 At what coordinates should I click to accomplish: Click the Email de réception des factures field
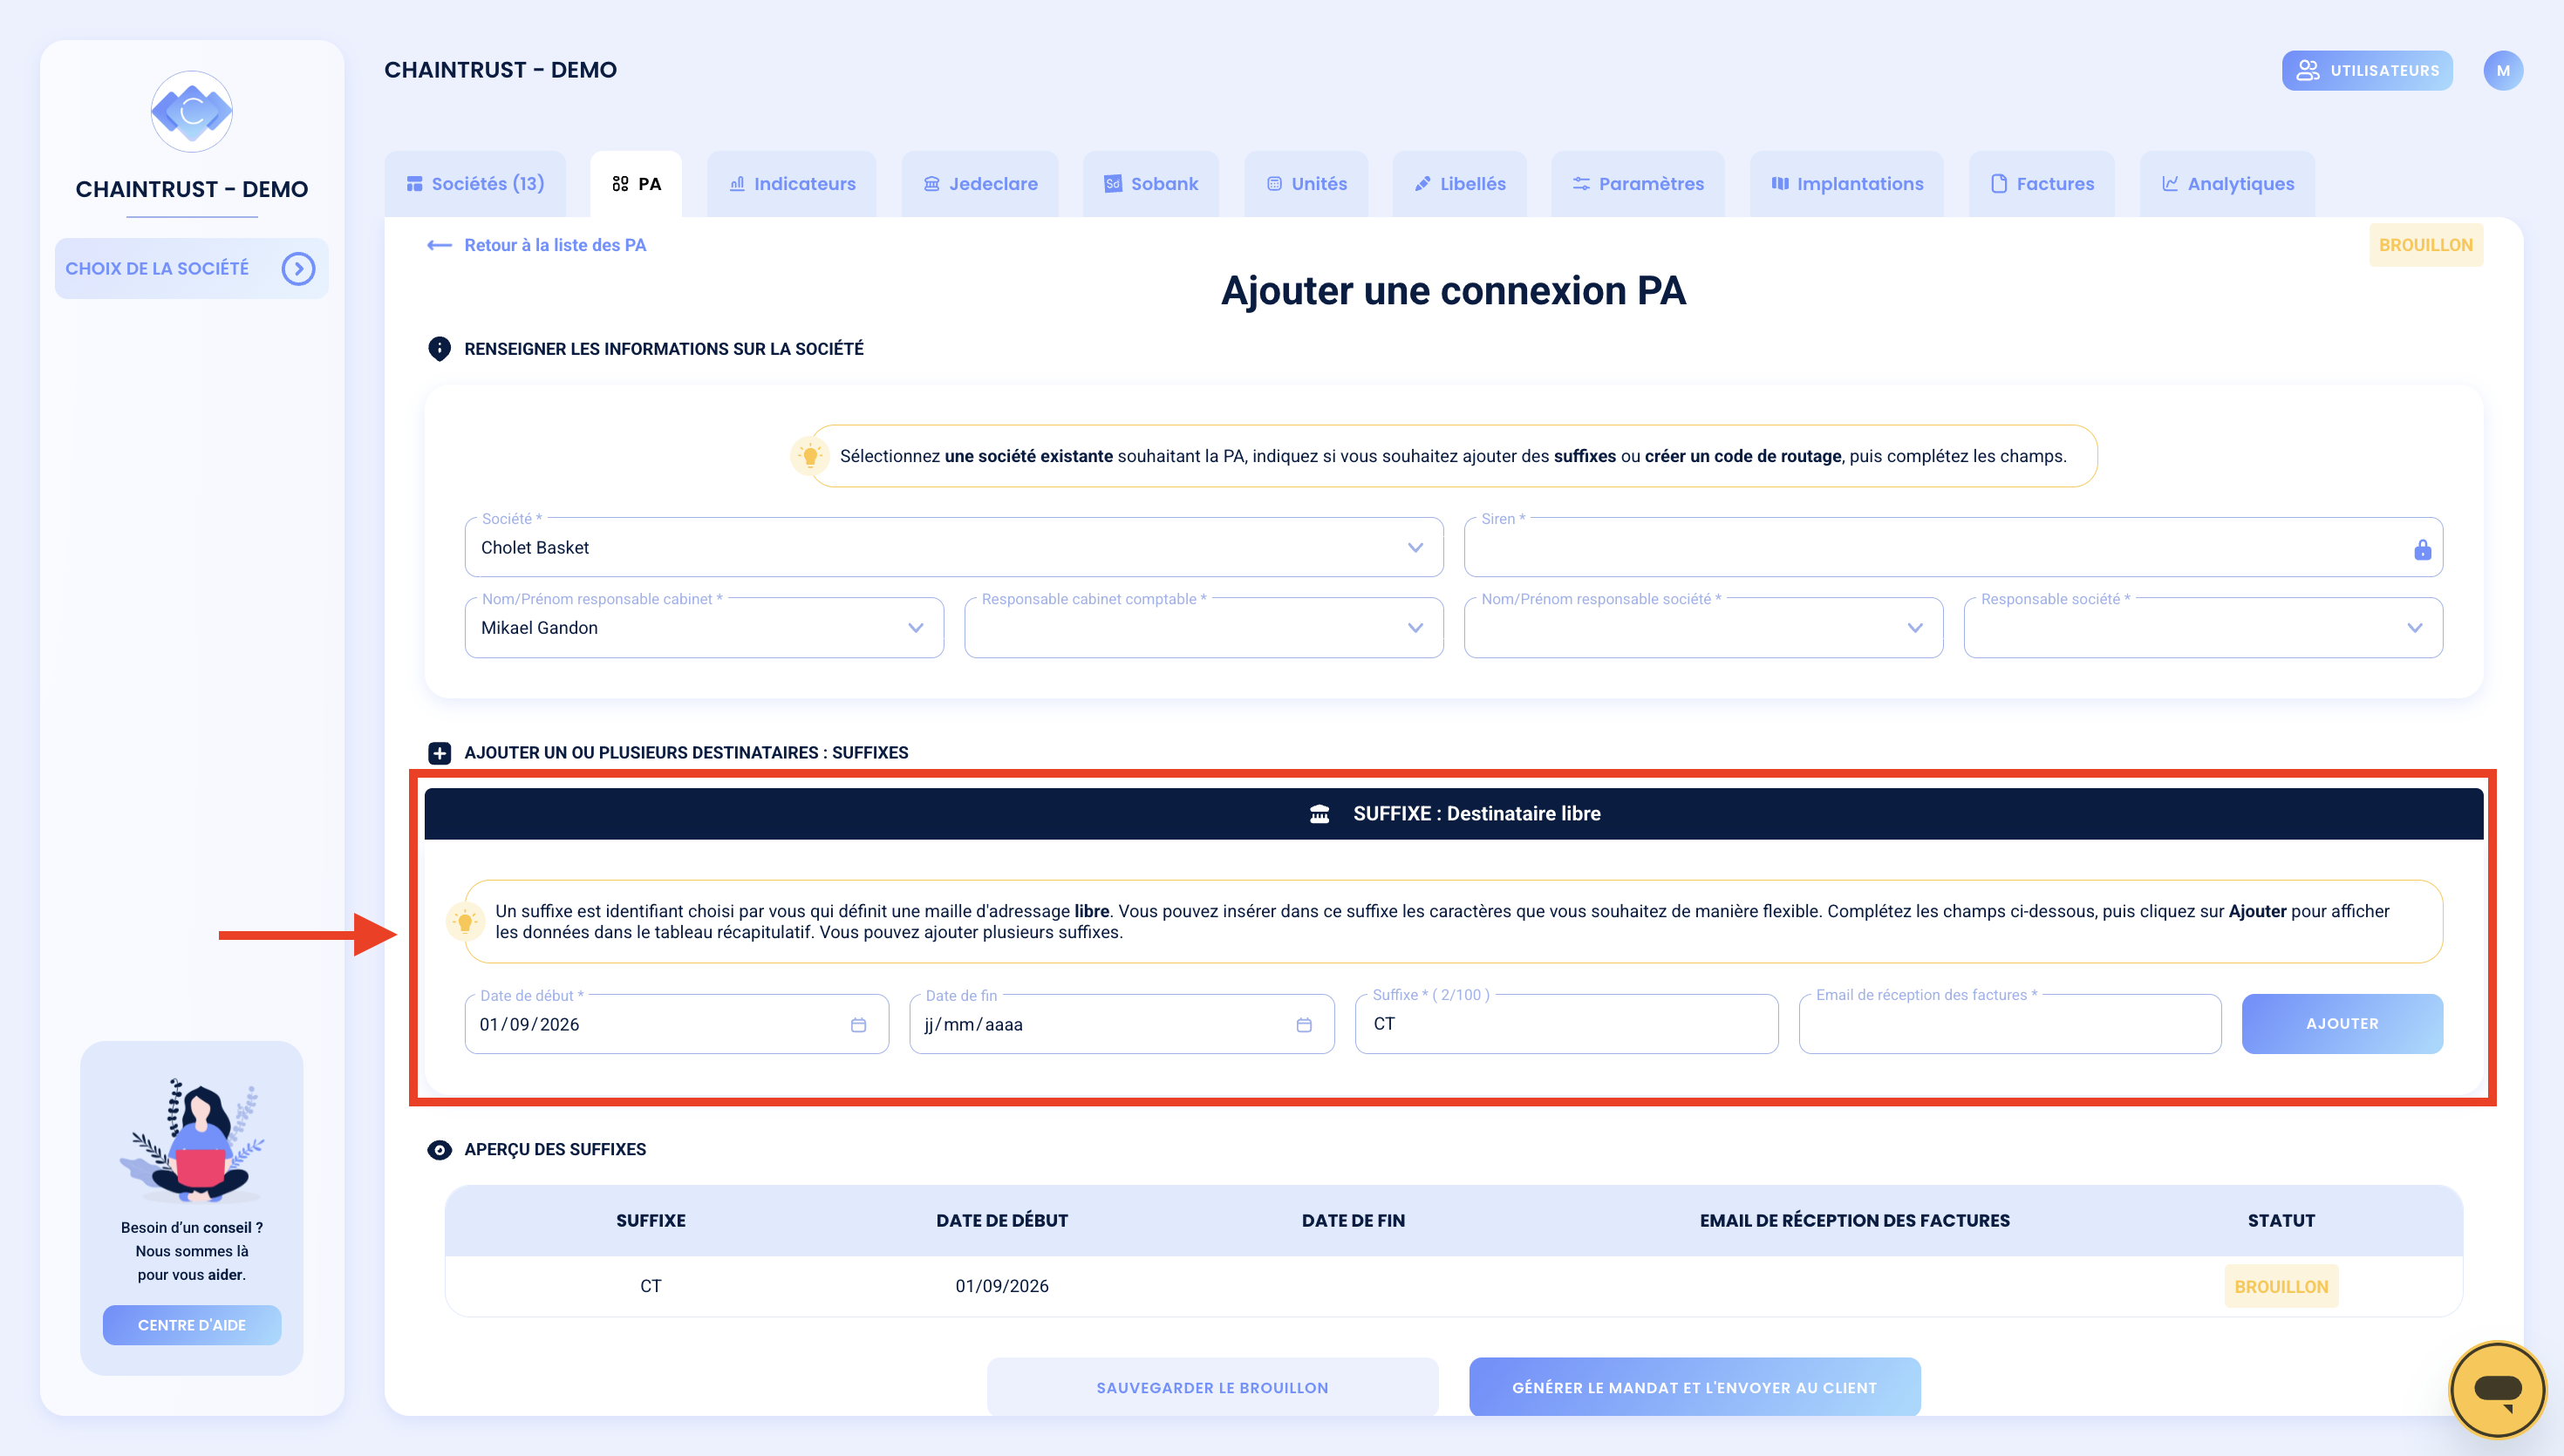(x=2010, y=1024)
